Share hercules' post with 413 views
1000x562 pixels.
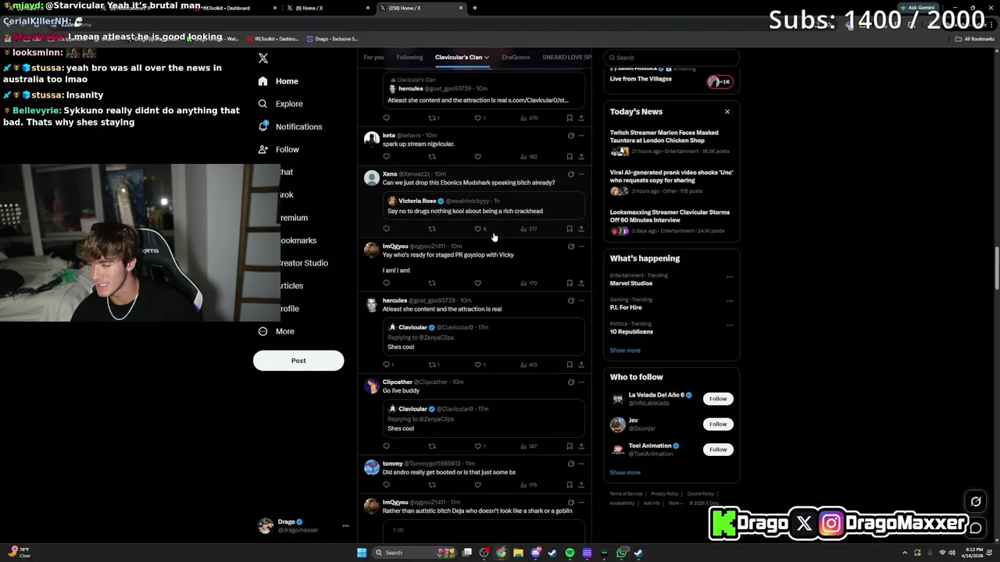581,365
